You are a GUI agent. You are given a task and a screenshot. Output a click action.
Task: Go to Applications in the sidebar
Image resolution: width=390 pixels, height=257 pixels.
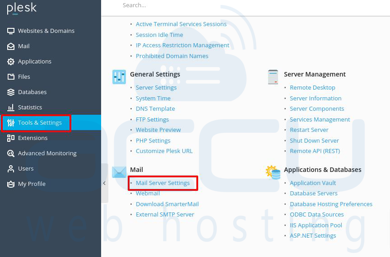[x=35, y=62]
